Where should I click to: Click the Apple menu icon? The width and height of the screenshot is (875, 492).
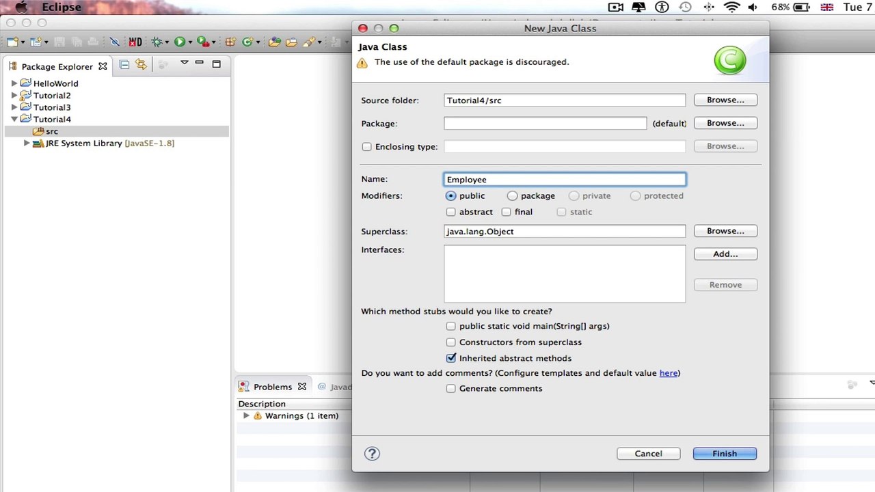[21, 8]
